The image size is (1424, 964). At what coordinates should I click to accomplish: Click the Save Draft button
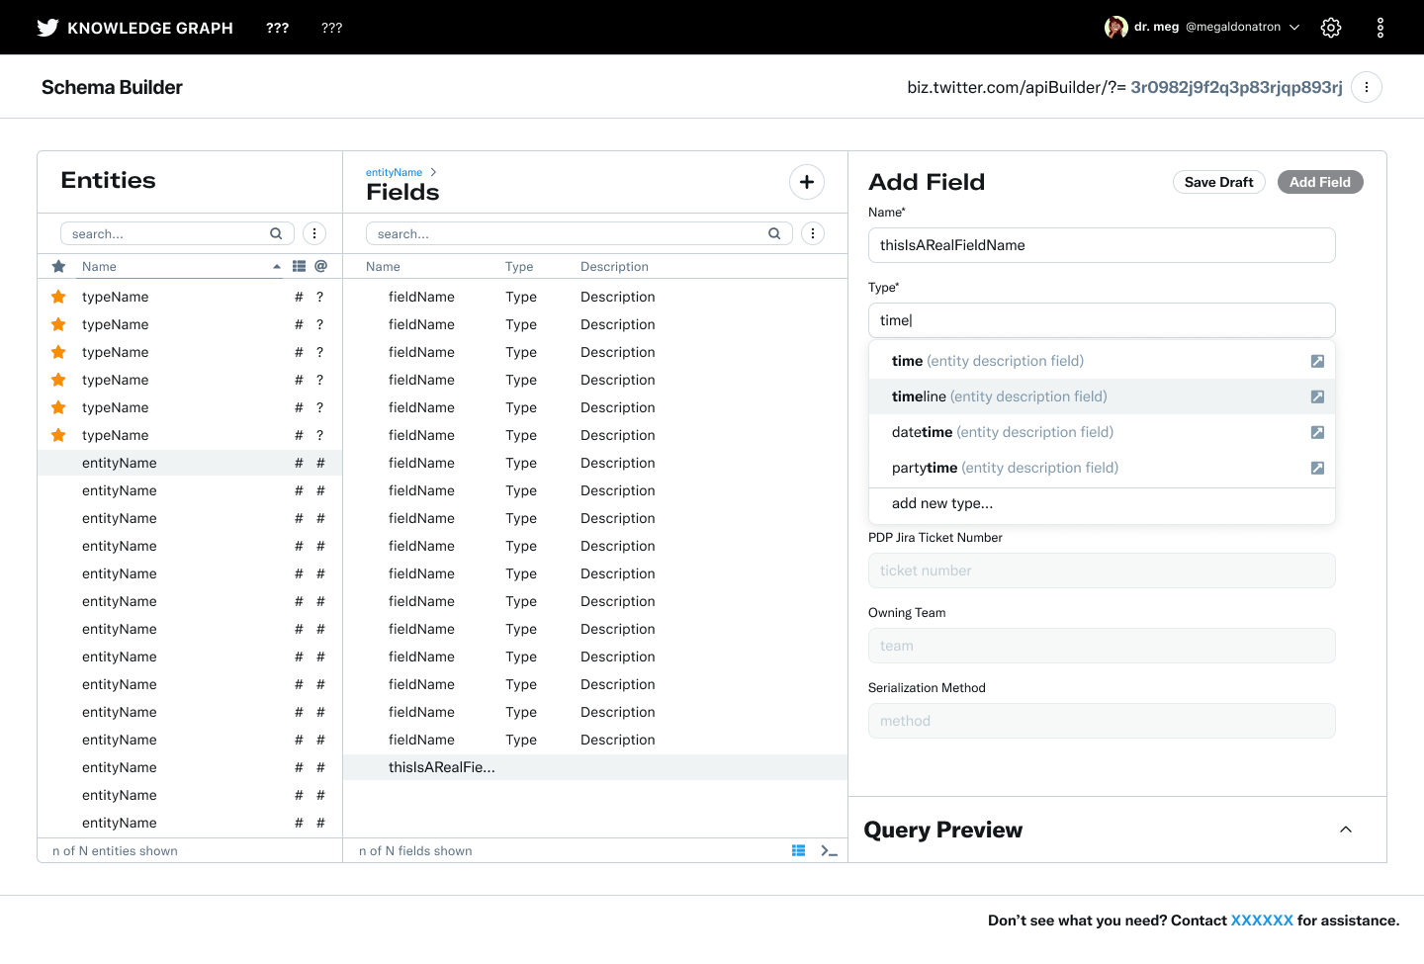[1218, 182]
